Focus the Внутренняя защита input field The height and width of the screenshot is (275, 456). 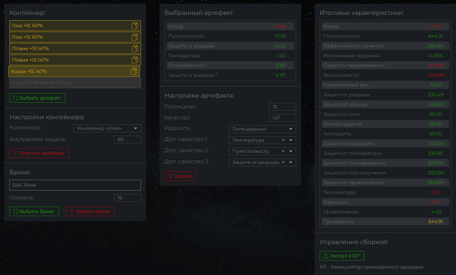[127, 139]
